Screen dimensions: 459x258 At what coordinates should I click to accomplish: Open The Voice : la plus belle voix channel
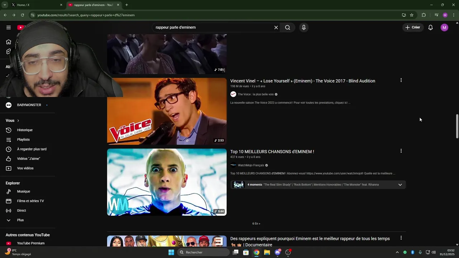[x=256, y=94]
